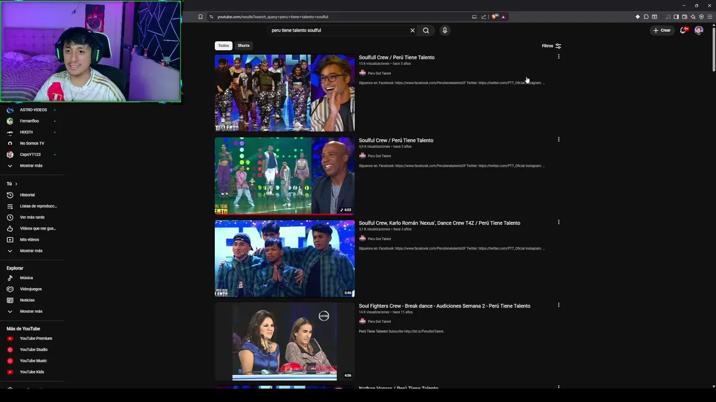Viewport: 716px width, 402px height.
Task: Click the search magnifier button
Action: pyautogui.click(x=426, y=30)
